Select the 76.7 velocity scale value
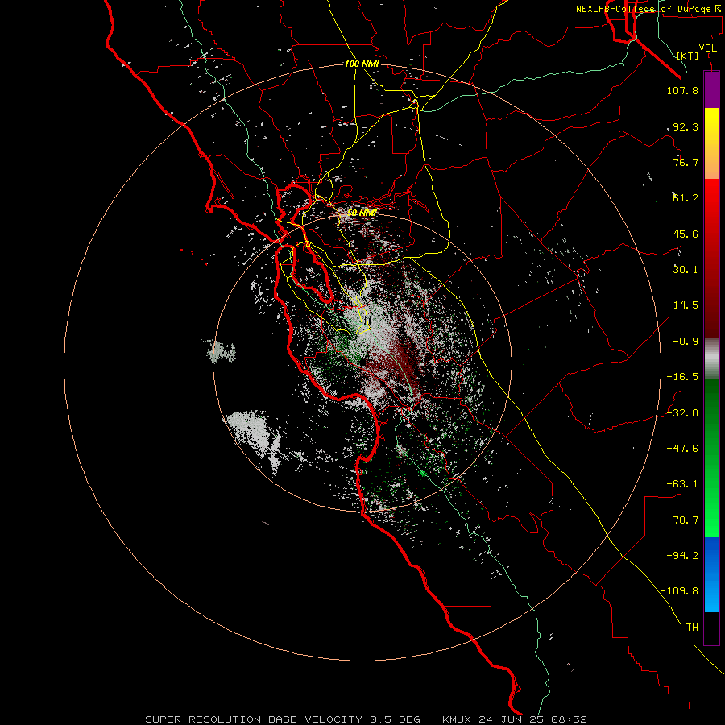 [686, 162]
